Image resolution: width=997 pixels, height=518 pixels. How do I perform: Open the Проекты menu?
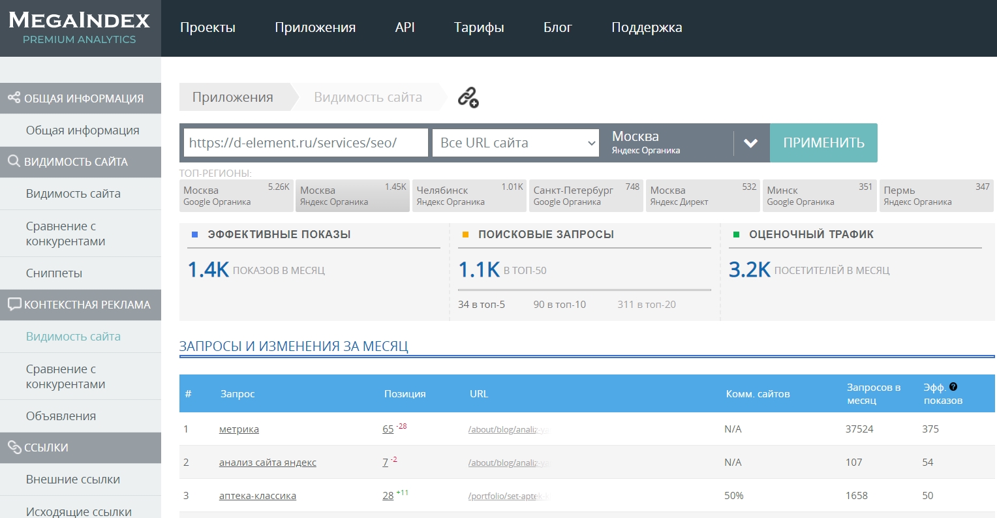coord(207,27)
